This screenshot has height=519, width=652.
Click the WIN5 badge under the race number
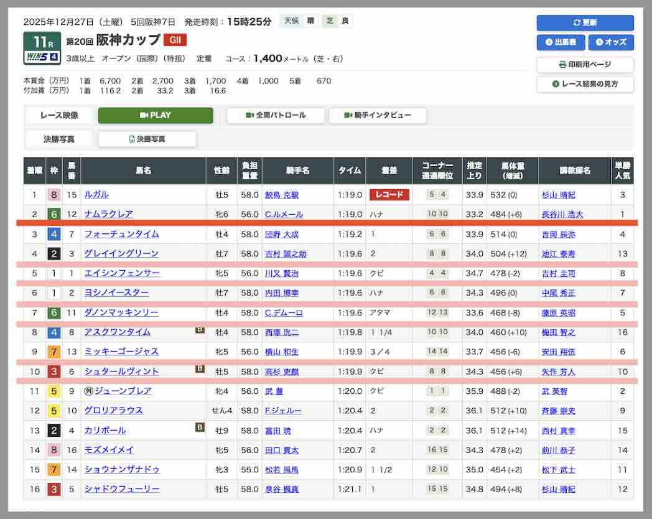pos(42,58)
